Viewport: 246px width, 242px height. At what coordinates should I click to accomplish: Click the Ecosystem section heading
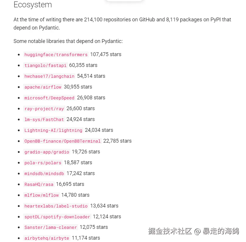point(33,5)
